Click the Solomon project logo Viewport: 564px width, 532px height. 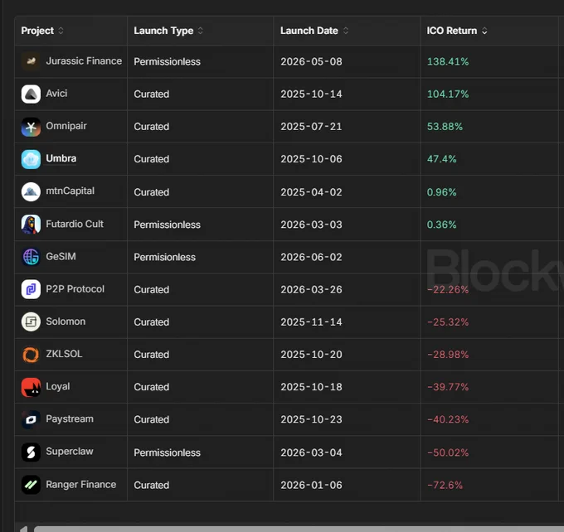(x=31, y=322)
